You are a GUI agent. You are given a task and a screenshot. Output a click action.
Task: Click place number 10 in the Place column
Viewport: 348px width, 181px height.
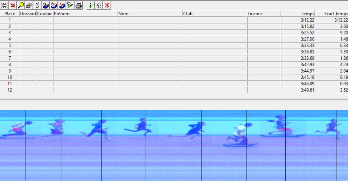pyautogui.click(x=10, y=77)
